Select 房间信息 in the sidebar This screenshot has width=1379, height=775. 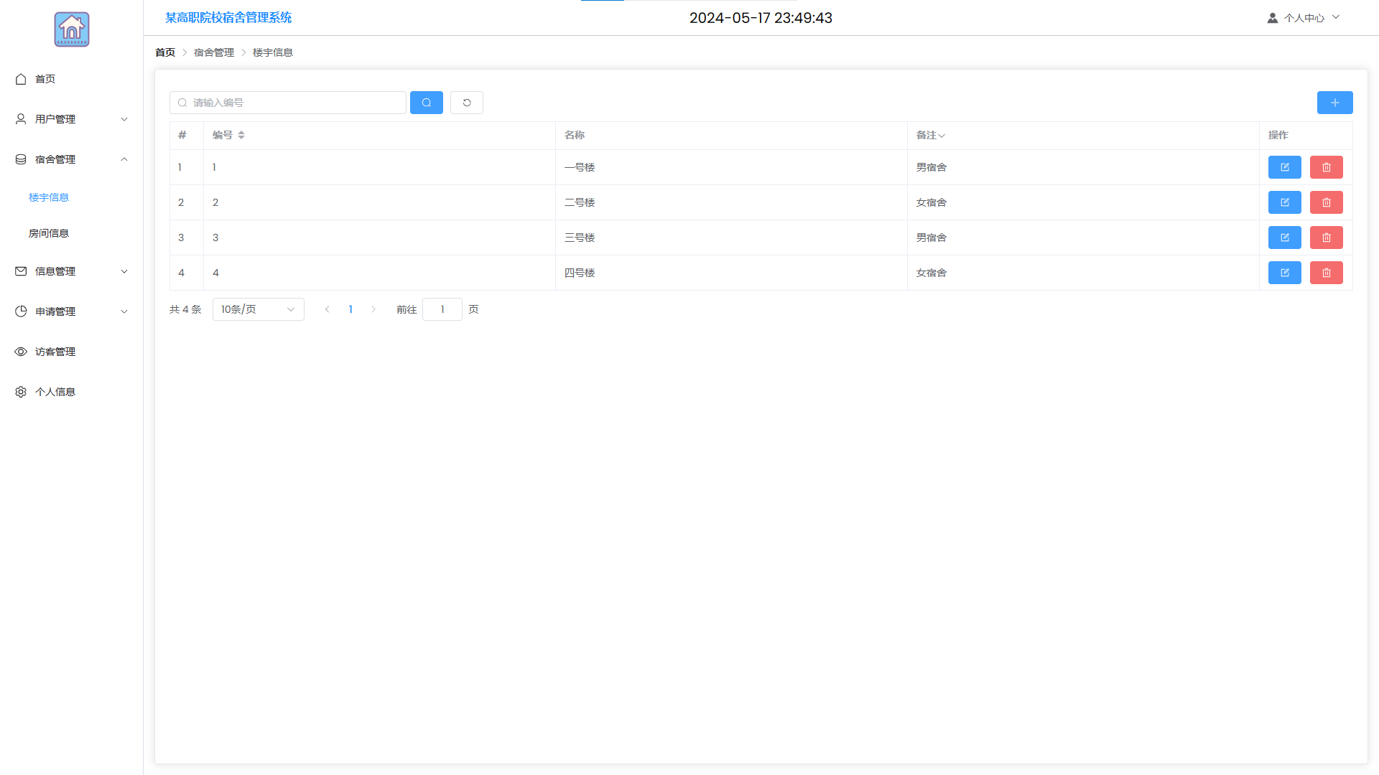(x=49, y=233)
